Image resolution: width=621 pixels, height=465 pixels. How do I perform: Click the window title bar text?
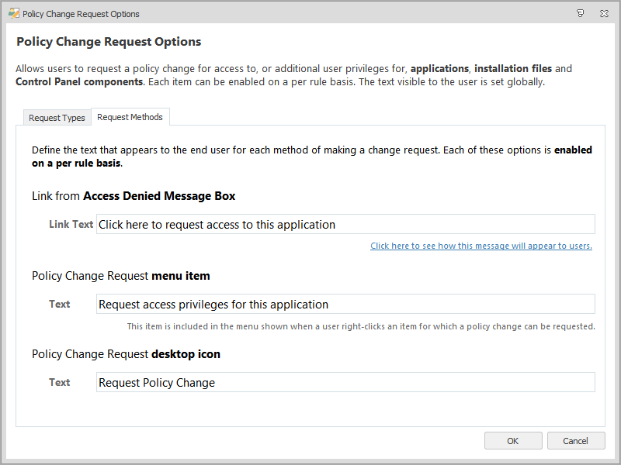(x=82, y=14)
